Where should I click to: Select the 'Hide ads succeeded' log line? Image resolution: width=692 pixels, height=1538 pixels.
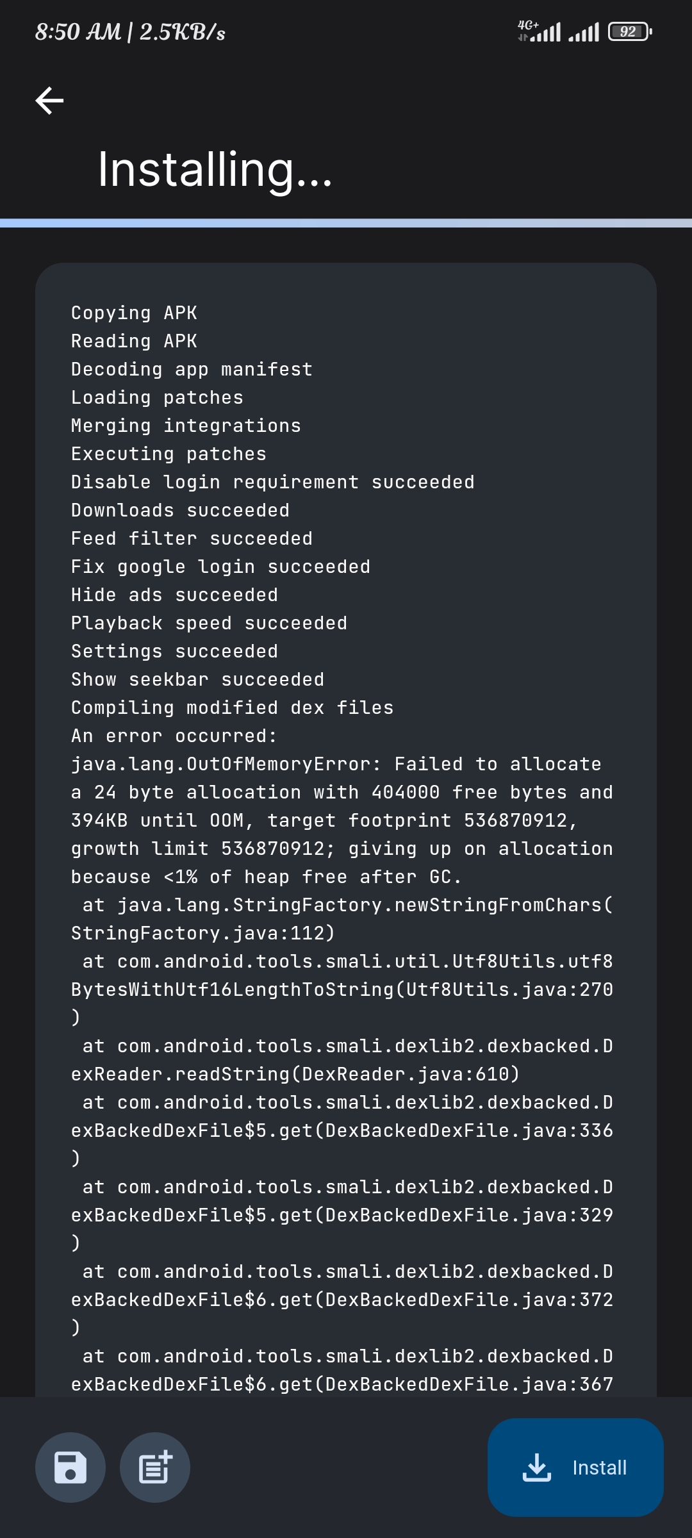point(174,594)
